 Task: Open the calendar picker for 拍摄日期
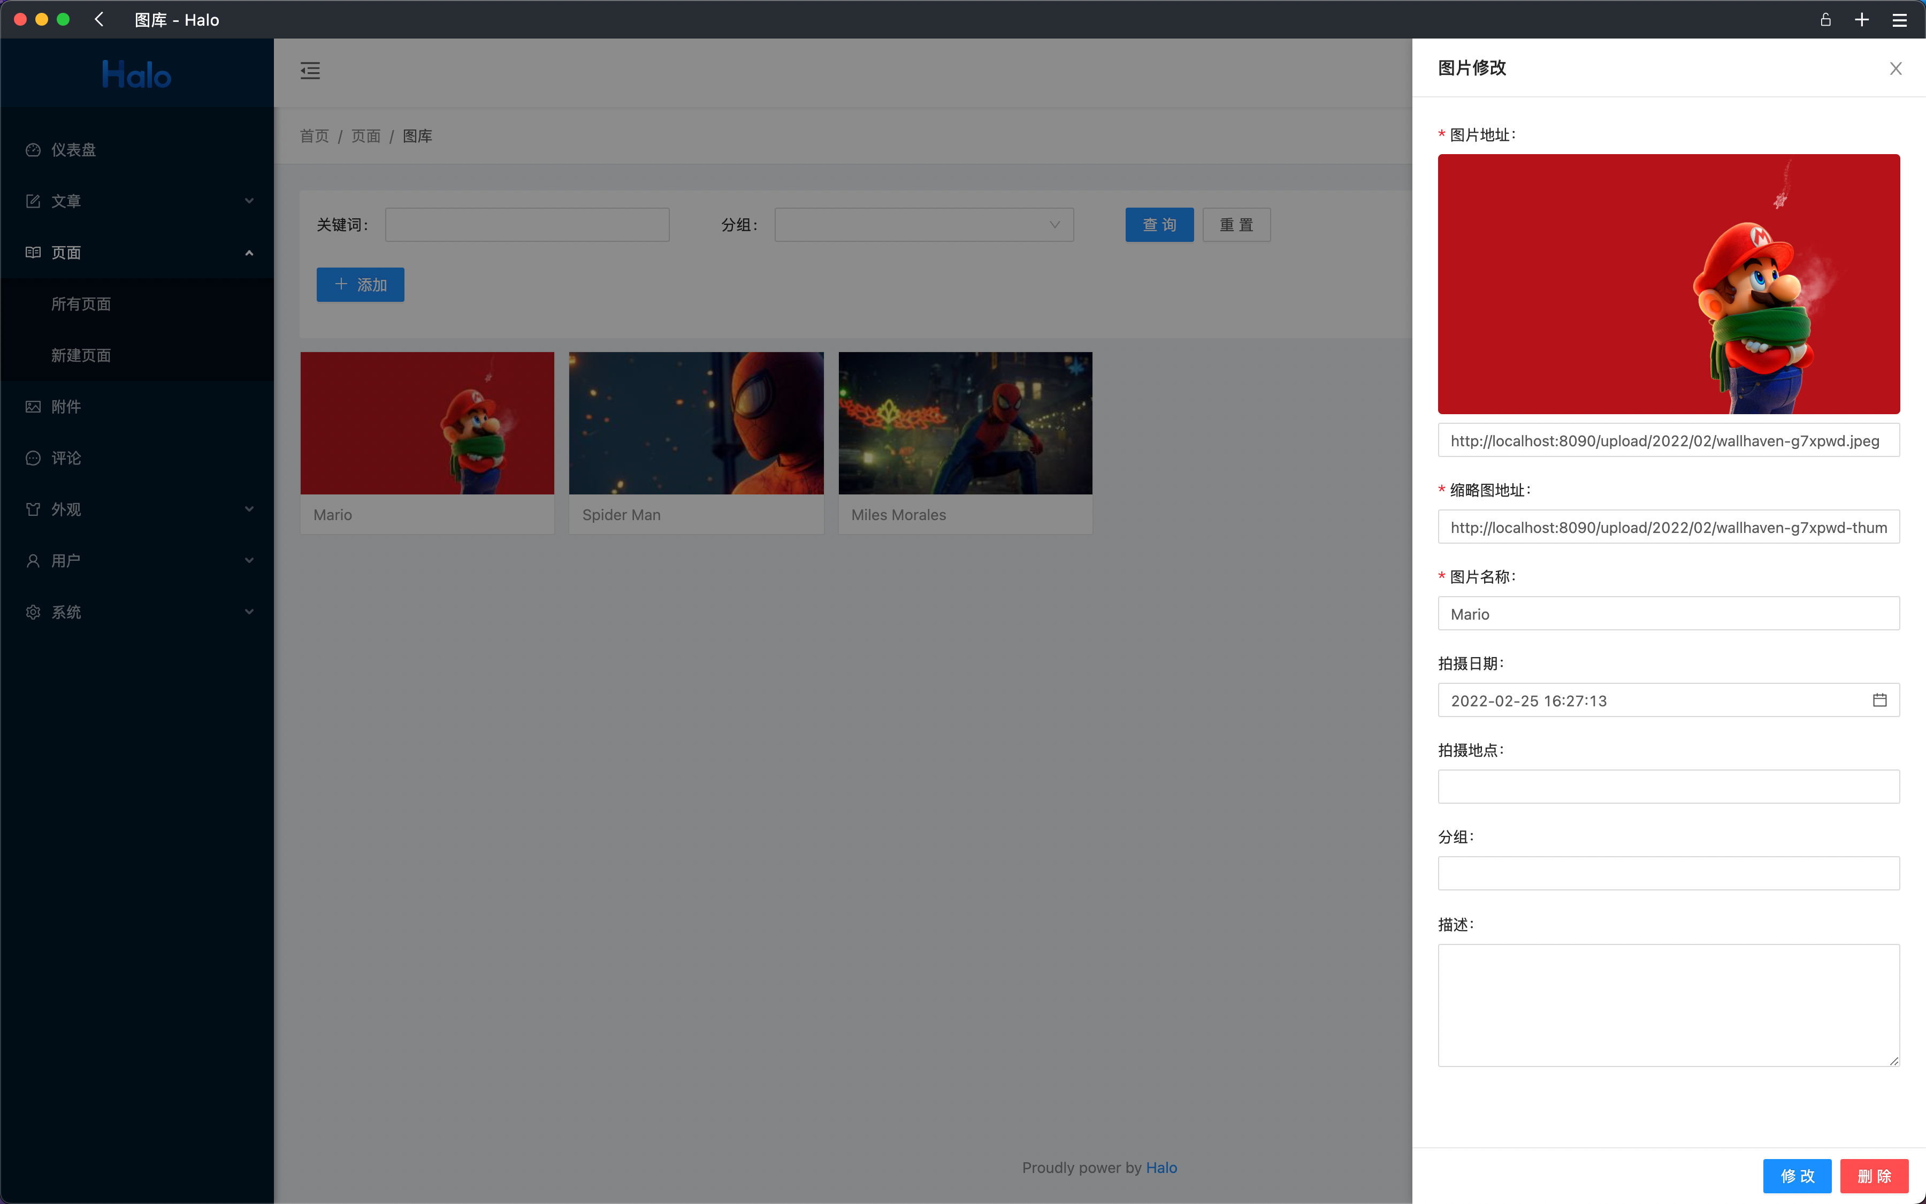tap(1880, 699)
